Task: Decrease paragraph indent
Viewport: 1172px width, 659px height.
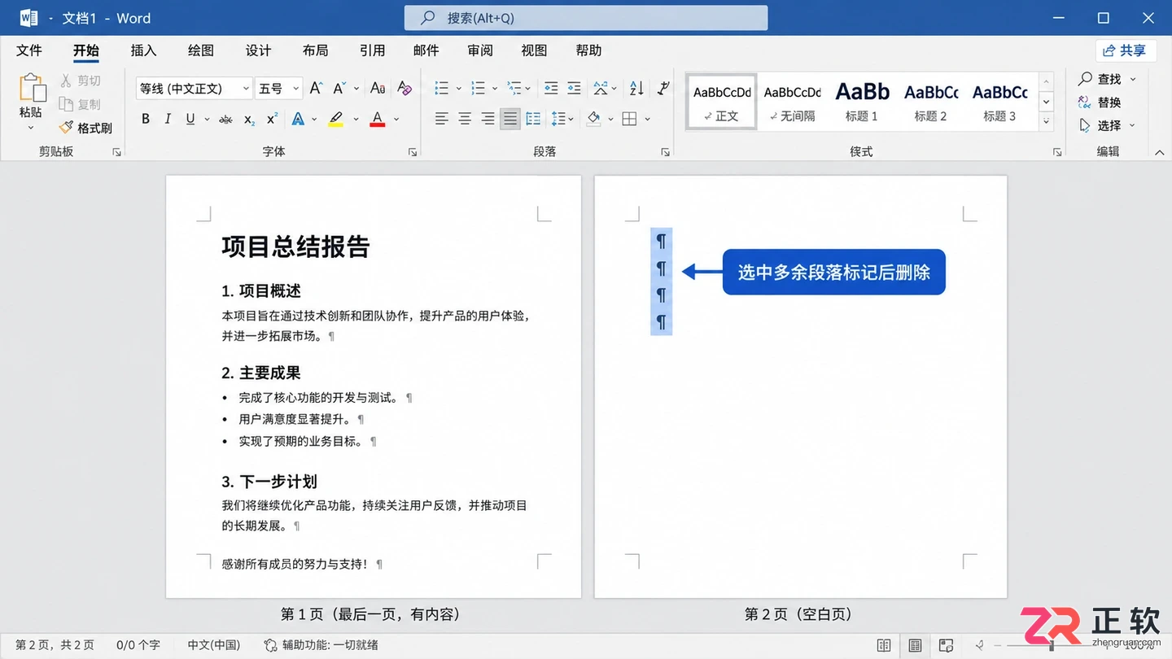Action: point(551,88)
